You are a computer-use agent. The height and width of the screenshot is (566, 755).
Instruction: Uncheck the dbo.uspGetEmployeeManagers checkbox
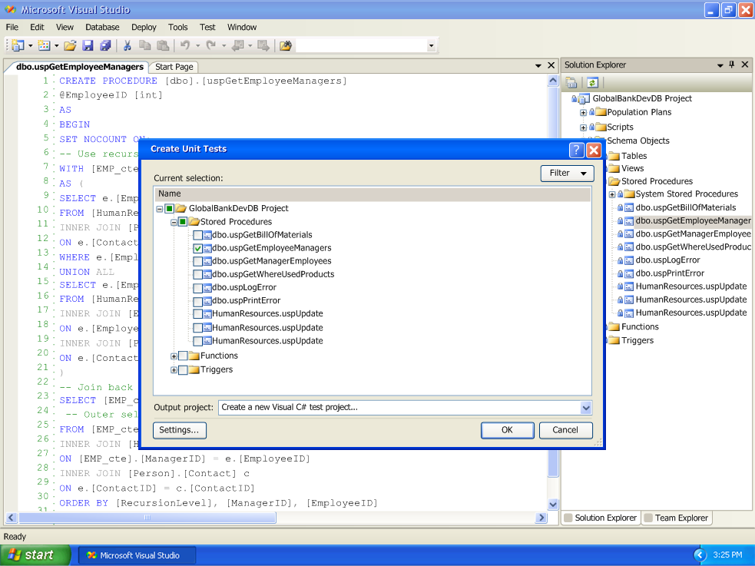click(197, 248)
